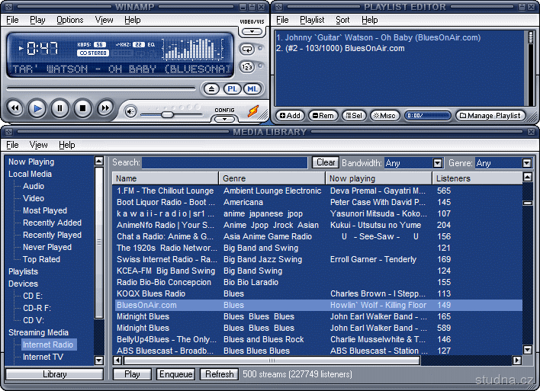Select Recently Added tree item

pos(52,223)
